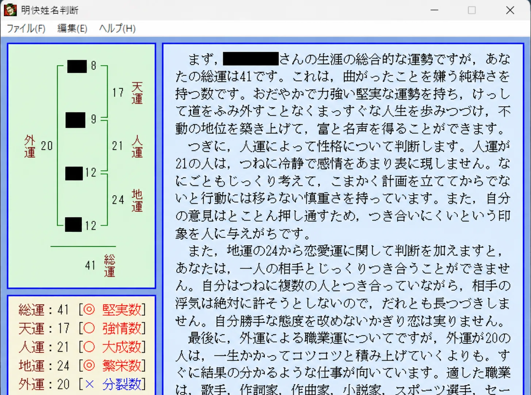
Task: Click the double-circle mark next to 堅実数
Action: coord(89,310)
